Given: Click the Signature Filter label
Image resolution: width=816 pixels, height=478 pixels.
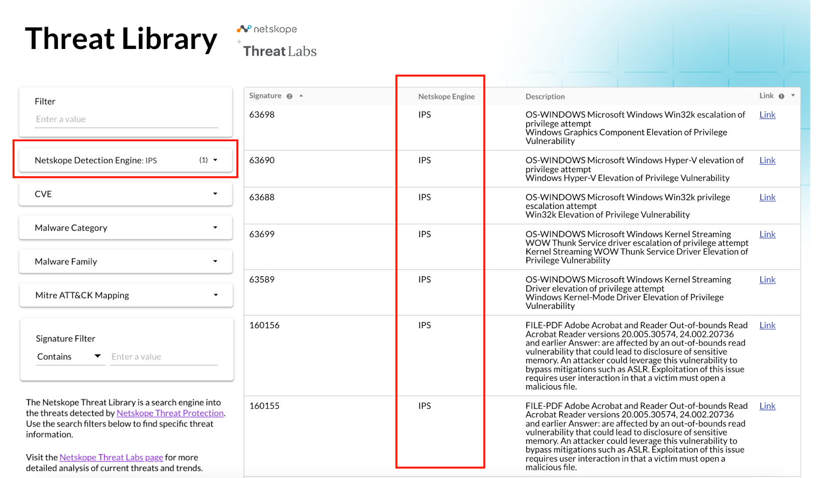Looking at the screenshot, I should click(65, 338).
